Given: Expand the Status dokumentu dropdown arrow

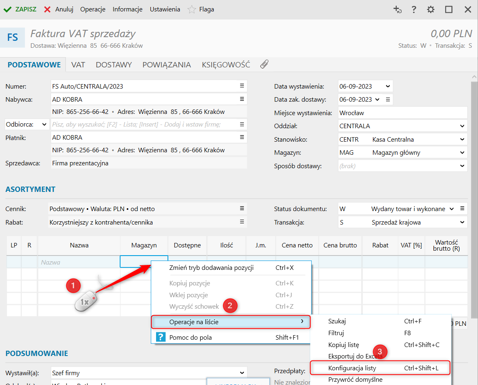Looking at the screenshot, I should (452, 209).
